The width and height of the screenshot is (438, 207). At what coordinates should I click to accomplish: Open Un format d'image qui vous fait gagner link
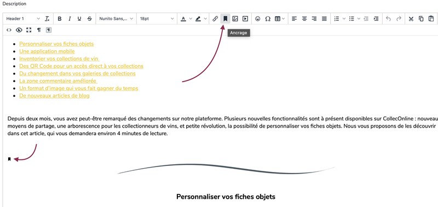79,88
